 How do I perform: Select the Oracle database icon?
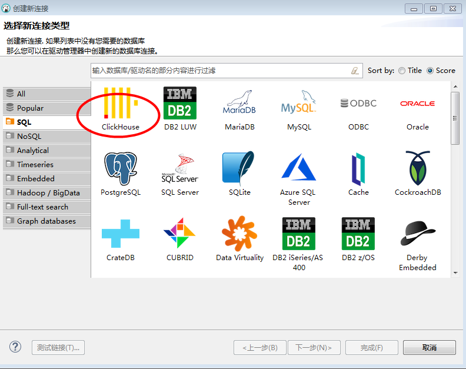click(418, 104)
